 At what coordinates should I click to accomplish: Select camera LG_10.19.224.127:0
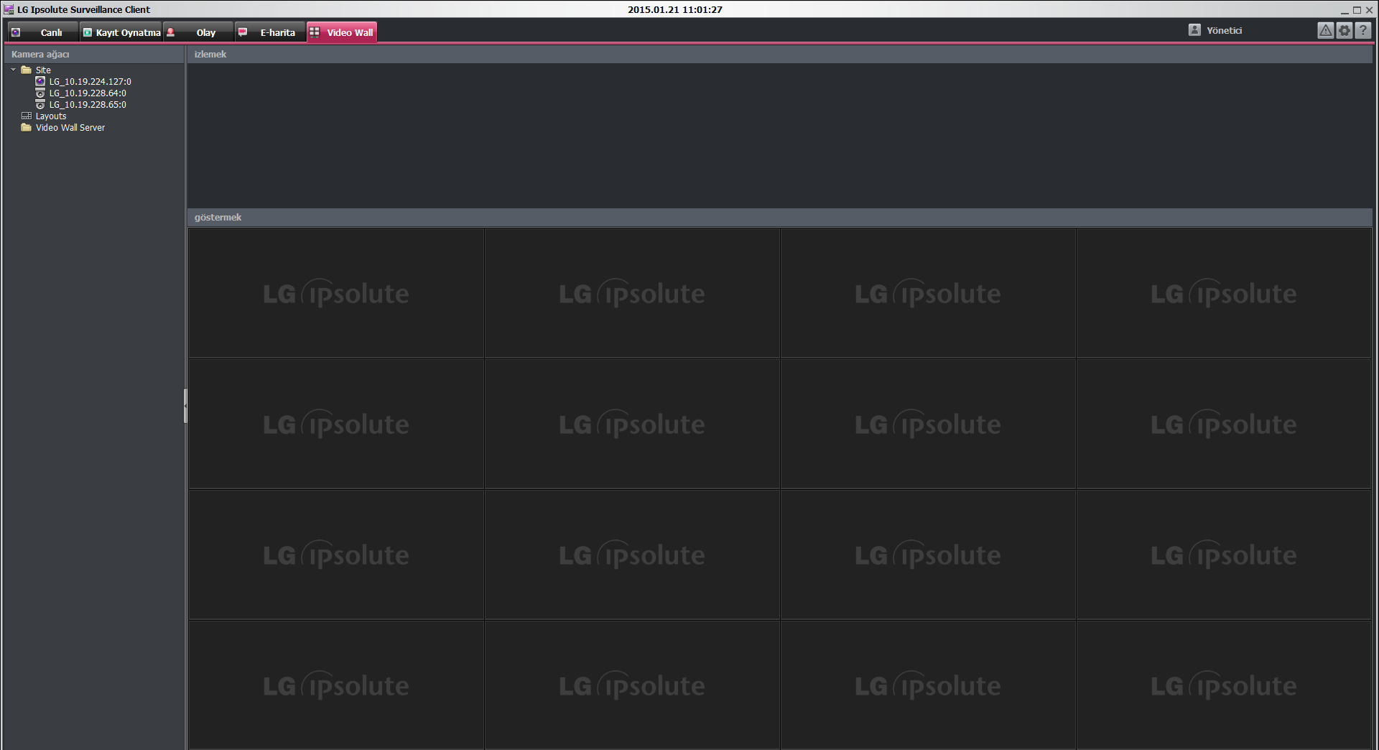click(x=90, y=82)
